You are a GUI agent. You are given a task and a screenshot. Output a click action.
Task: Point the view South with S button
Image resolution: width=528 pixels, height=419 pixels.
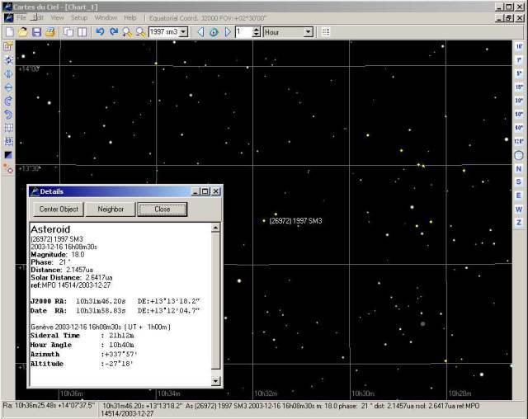tap(519, 182)
